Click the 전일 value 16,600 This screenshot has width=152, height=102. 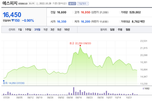coord(62,12)
